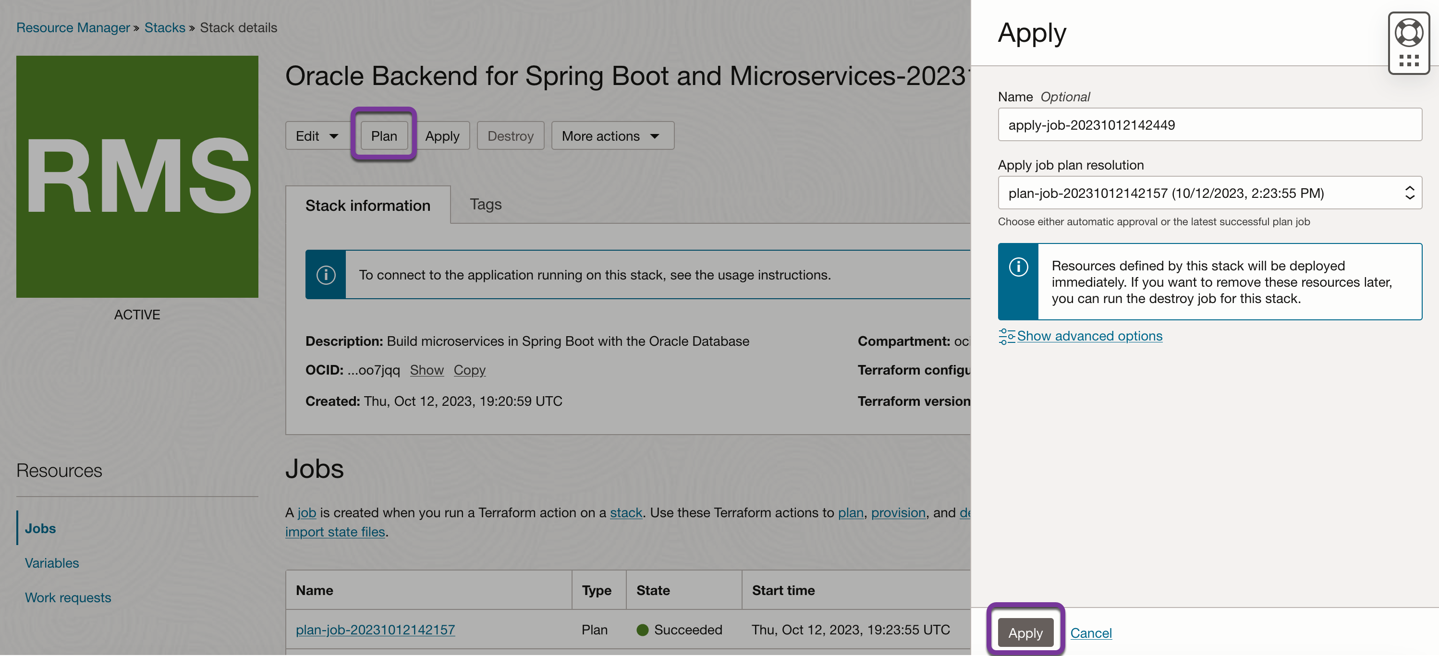Viewport: 1439px width, 656px height.
Task: Open the Edit dropdown menu
Action: [316, 136]
